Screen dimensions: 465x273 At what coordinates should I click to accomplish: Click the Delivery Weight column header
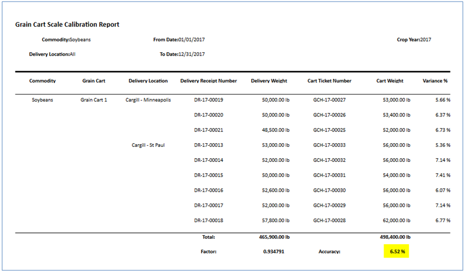pyautogui.click(x=269, y=81)
